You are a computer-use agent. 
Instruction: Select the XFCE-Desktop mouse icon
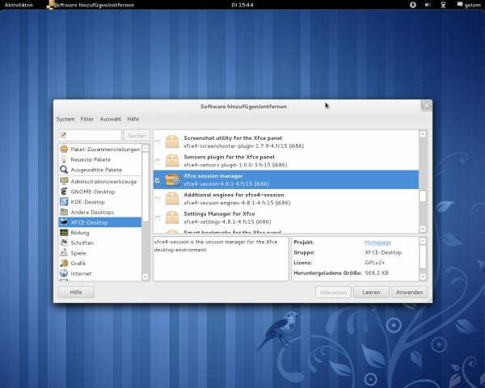[x=64, y=222]
